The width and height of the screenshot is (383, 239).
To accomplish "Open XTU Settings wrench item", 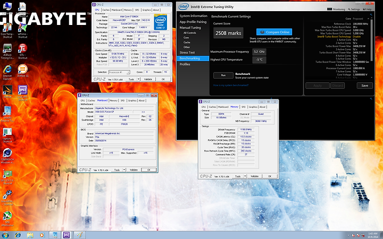I will (x=354, y=9).
